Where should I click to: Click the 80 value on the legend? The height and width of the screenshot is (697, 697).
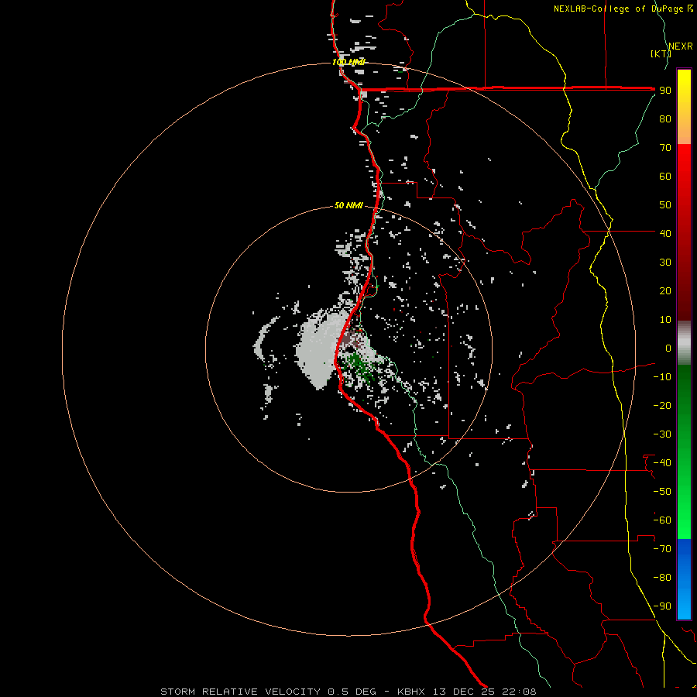point(665,118)
